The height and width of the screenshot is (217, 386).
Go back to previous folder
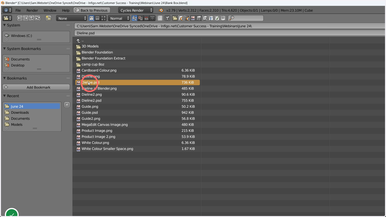pos(20,18)
